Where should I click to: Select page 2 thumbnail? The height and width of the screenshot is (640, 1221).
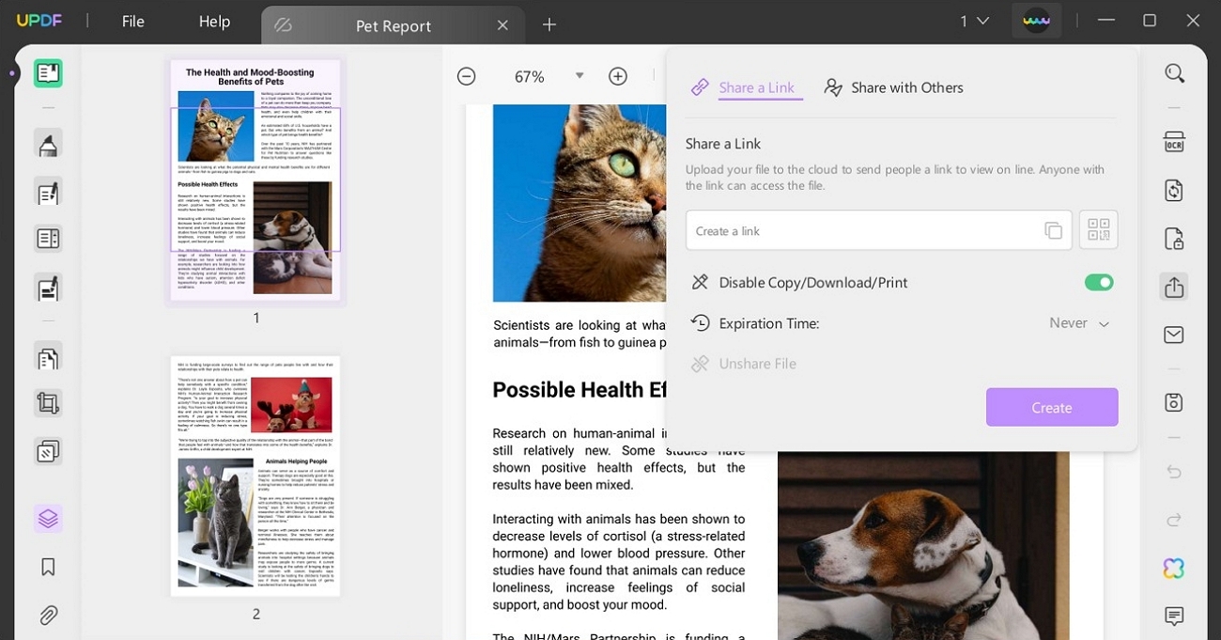255,476
